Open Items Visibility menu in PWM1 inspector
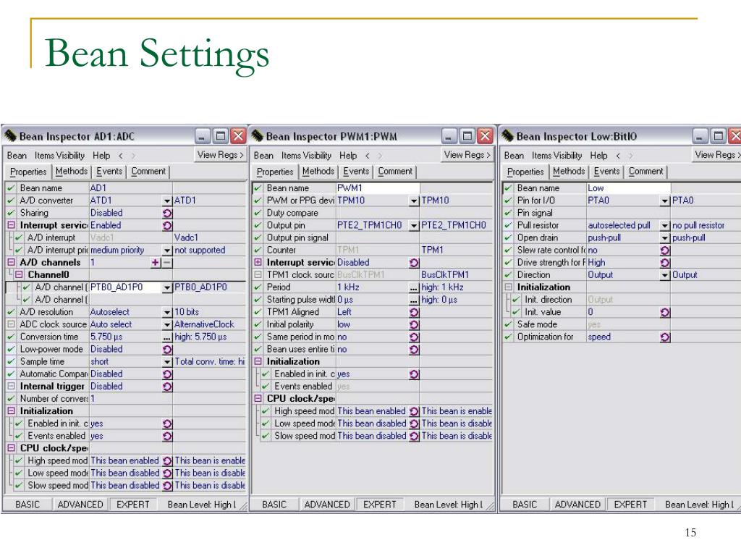The image size is (741, 556). (x=306, y=155)
